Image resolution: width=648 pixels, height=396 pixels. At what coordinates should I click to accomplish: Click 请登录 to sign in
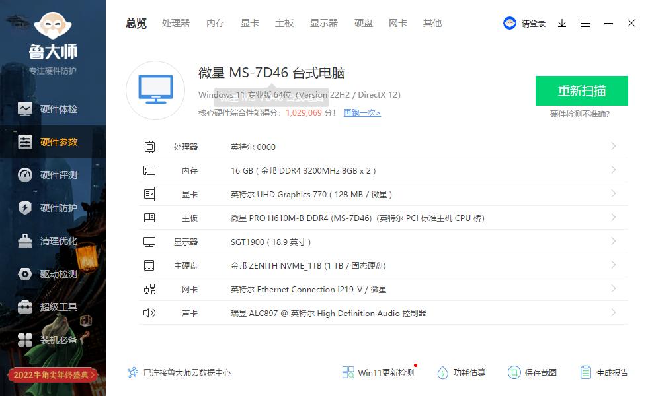tap(532, 23)
